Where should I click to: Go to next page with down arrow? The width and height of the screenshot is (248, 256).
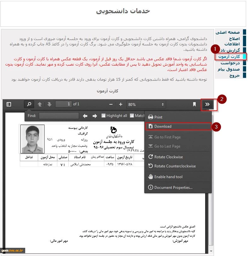[x=49, y=104]
